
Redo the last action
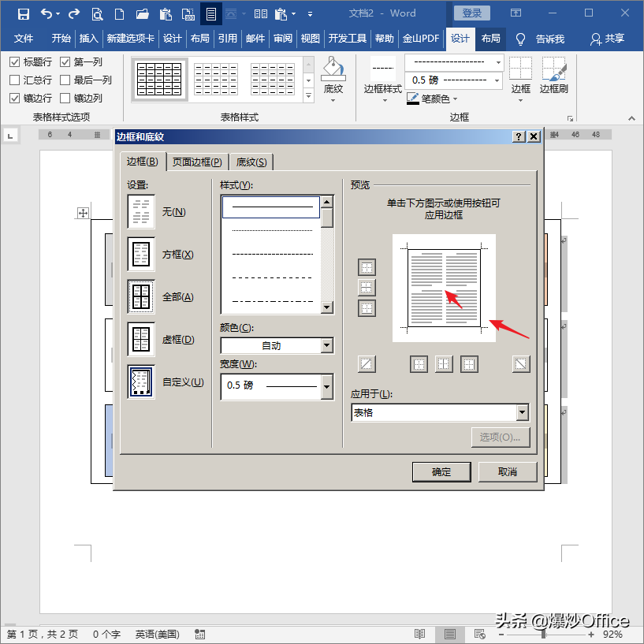[x=74, y=14]
